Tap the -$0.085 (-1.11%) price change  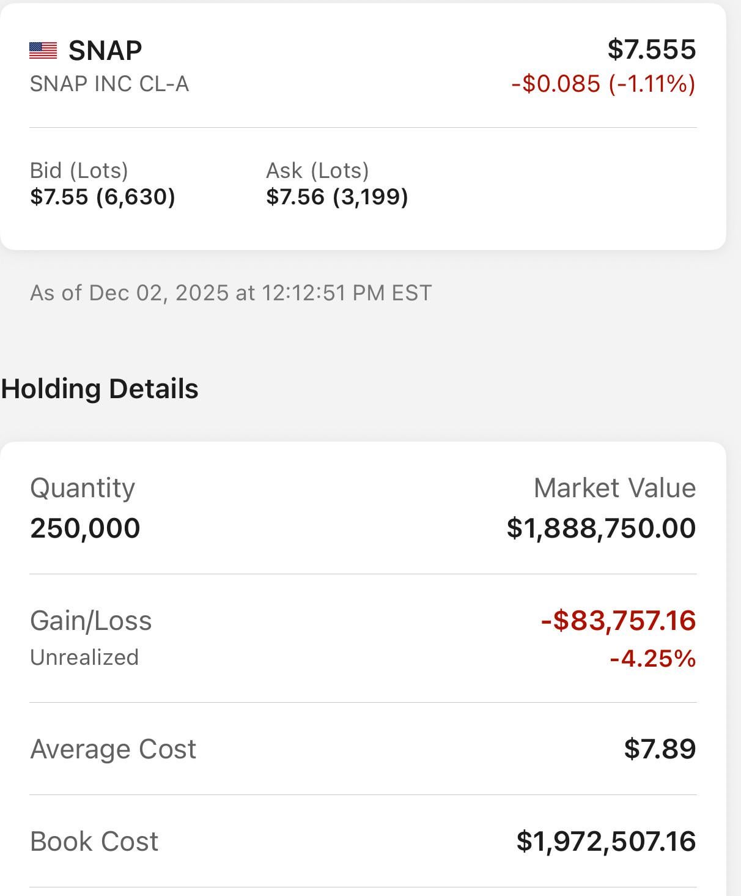pyautogui.click(x=603, y=84)
